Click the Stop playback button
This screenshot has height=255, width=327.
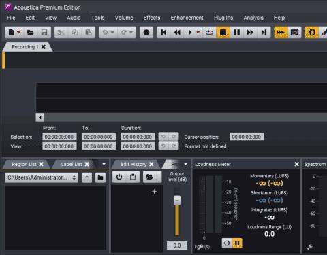[223, 33]
